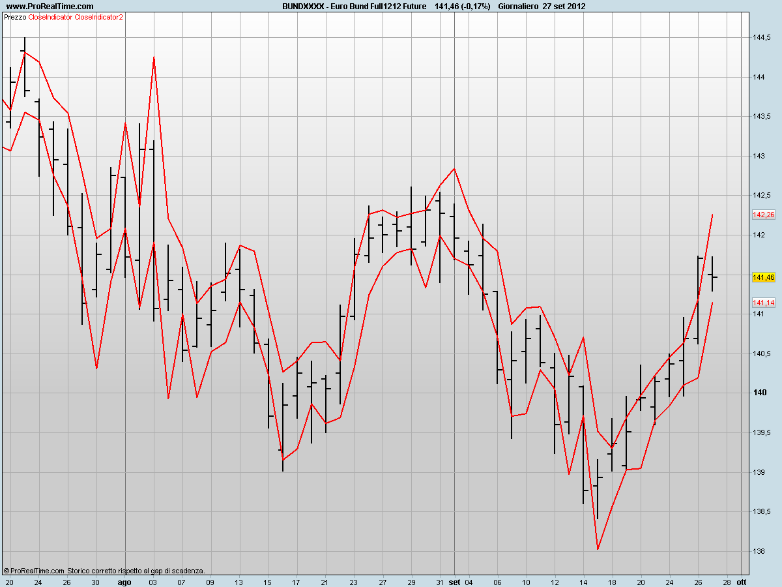Viewport: 782px width, 587px height.
Task: Click the 14 date label on time axis
Action: [x=583, y=581]
